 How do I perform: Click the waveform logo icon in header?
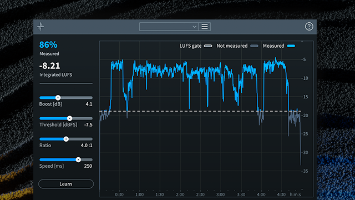tap(40, 27)
